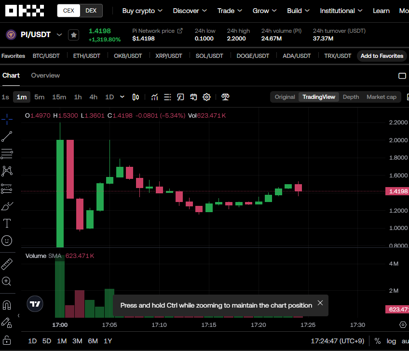Switch to Depth chart view

[x=351, y=97]
